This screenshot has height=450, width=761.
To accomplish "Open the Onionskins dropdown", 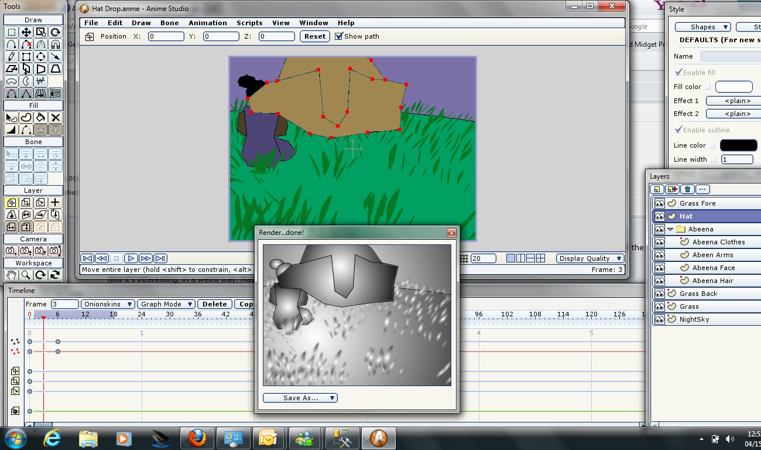I will 108,304.
